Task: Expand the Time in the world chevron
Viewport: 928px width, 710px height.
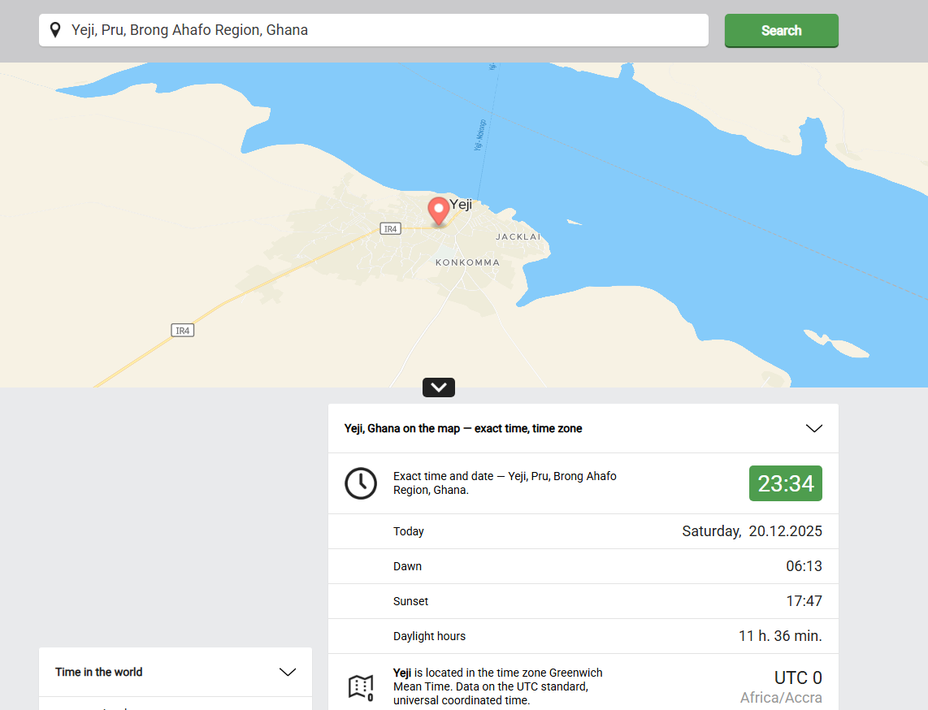Action: (x=288, y=672)
